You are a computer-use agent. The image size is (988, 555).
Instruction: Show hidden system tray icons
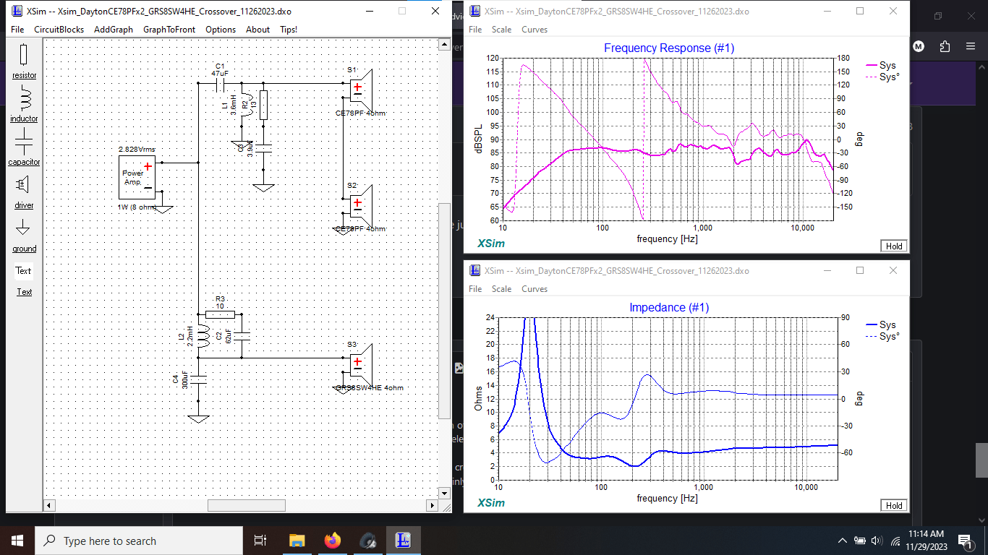coord(842,541)
